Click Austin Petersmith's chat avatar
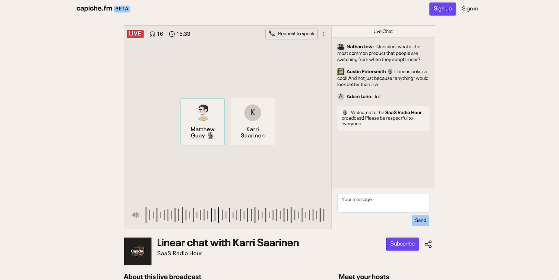559x280 pixels. (x=341, y=72)
